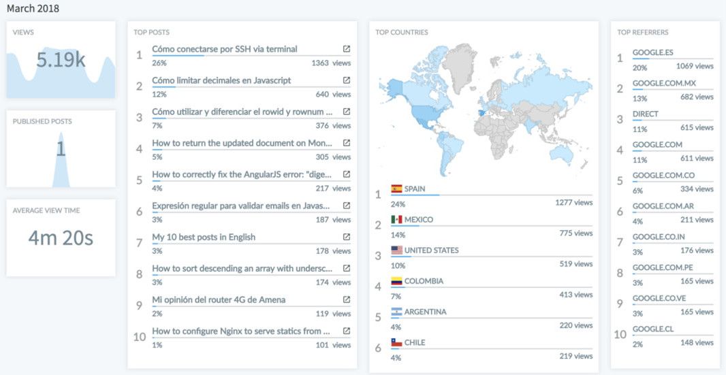Open external link icon for Expresión regular post

coord(347,206)
